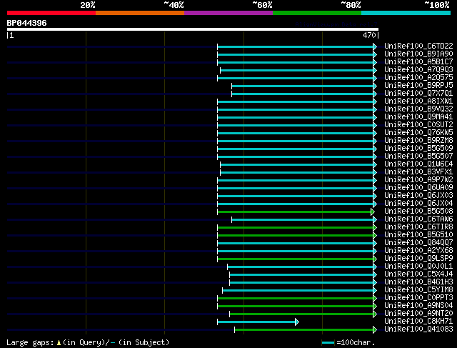Click the orange ~40% identity legend segment
Screen dimensions: 457x348
point(140,13)
